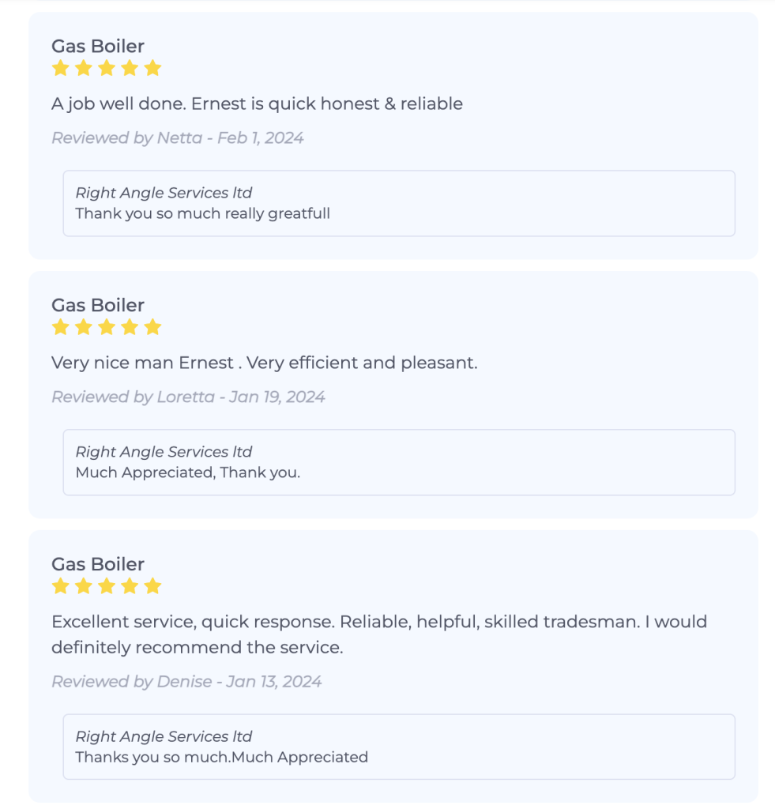The height and width of the screenshot is (809, 775).
Task: Click the Gas Boiler heading above Loretta's review
Action: [98, 306]
